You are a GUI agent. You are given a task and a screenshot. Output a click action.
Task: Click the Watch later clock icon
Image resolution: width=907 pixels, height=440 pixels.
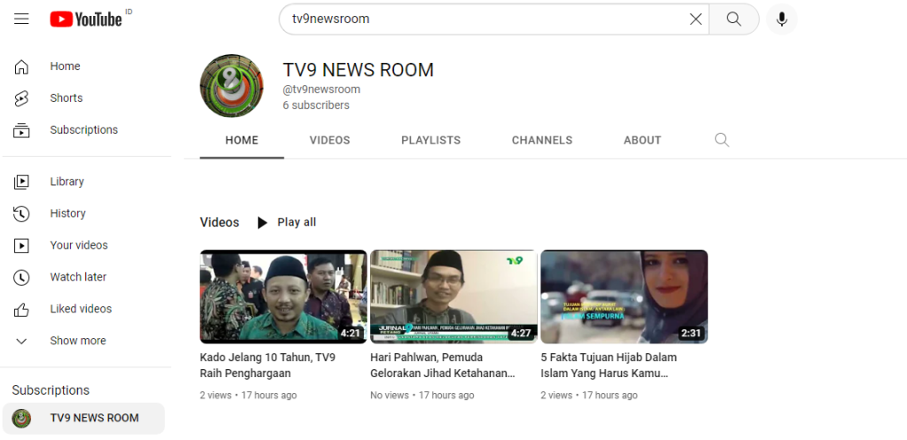coord(21,277)
